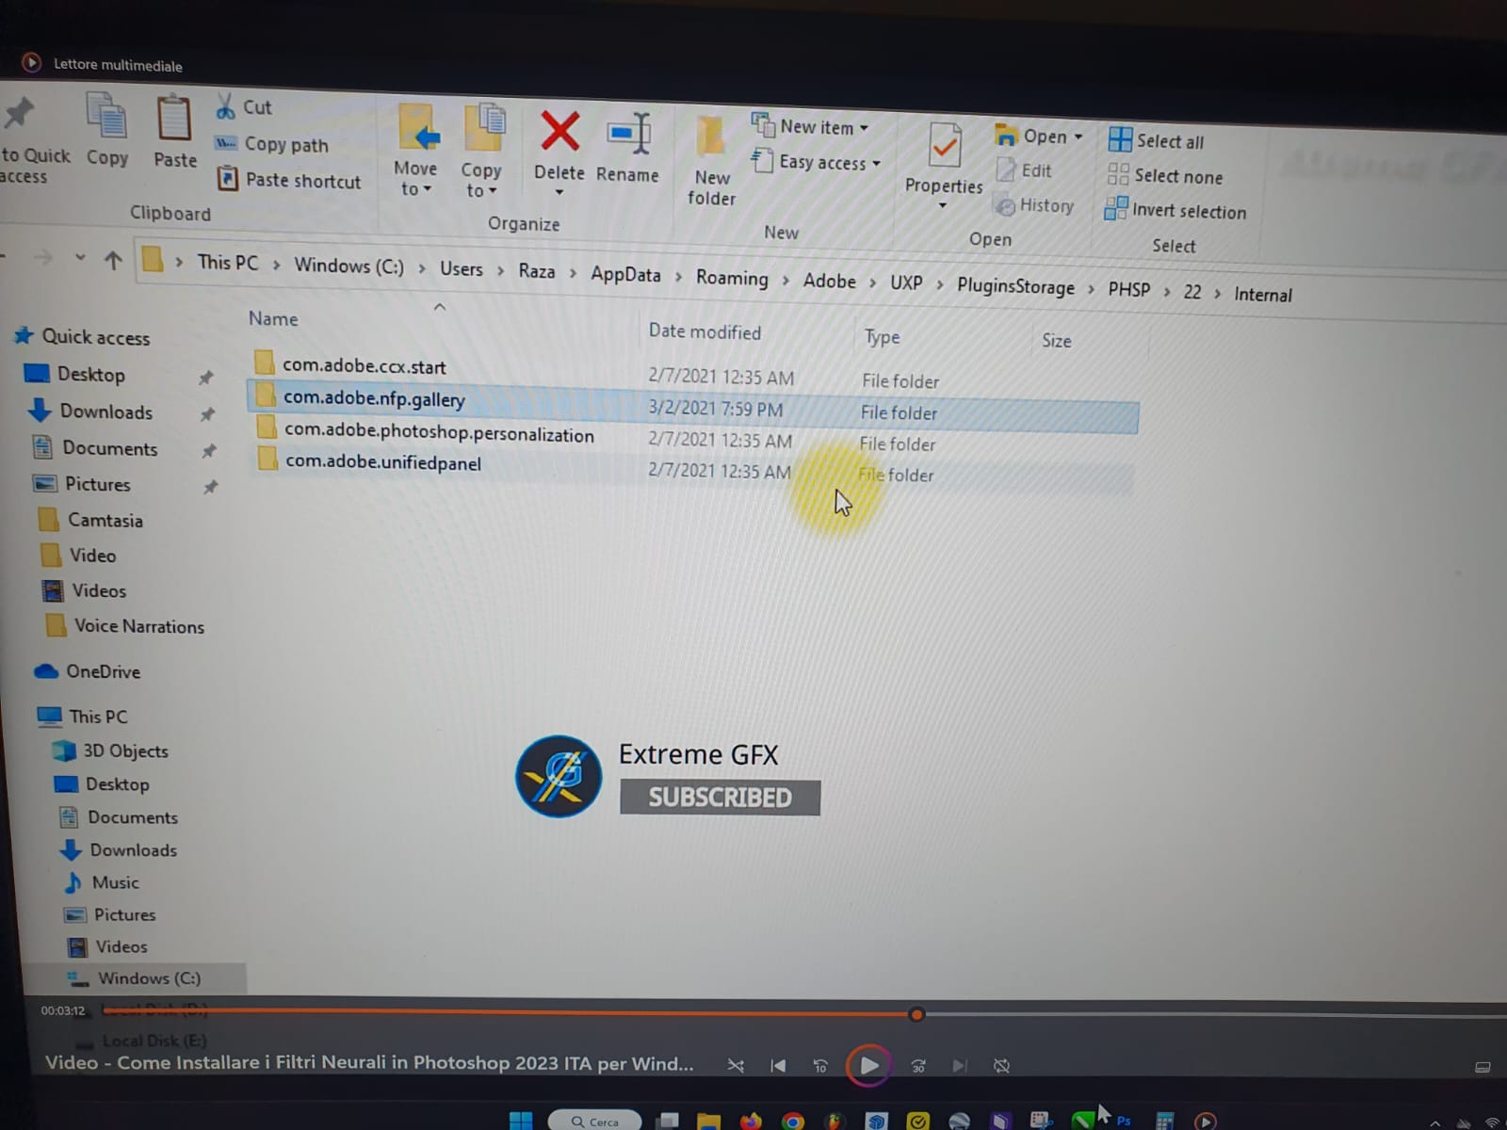Open Google Chrome from the taskbar
Viewport: 1507px width, 1130px height.
click(x=792, y=1121)
